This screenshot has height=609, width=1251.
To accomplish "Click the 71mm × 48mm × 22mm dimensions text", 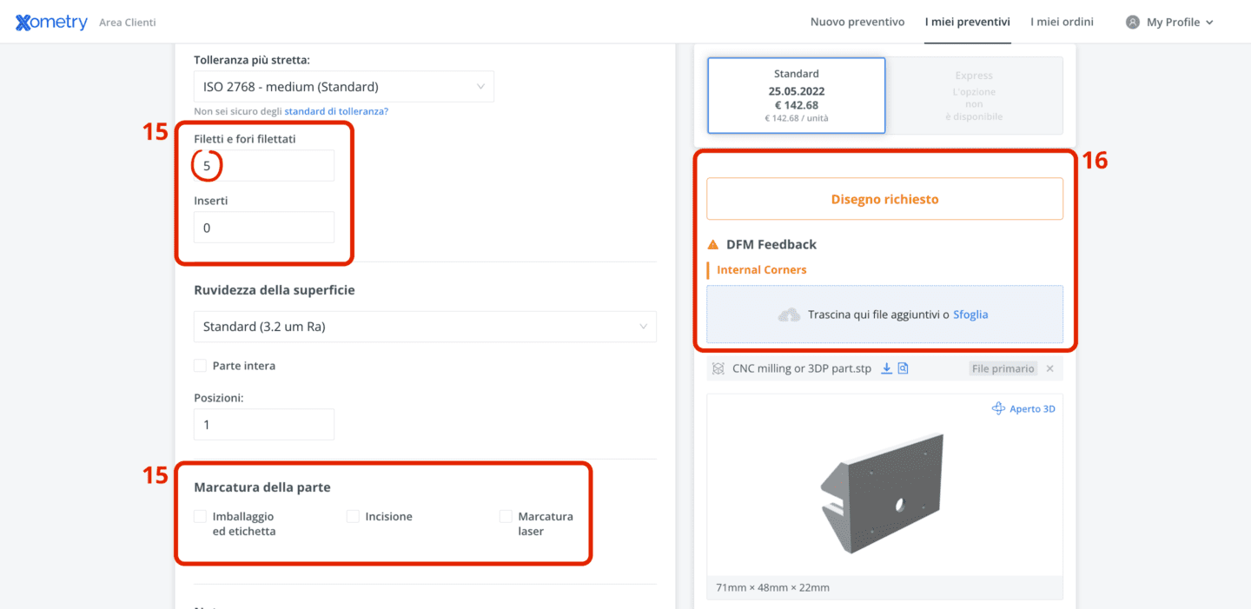I will [772, 587].
